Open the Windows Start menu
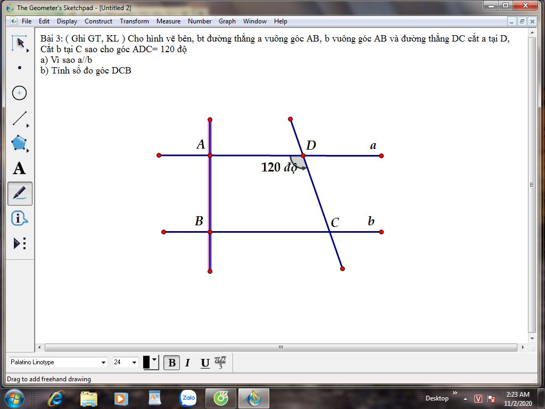545x409 pixels. (14, 398)
